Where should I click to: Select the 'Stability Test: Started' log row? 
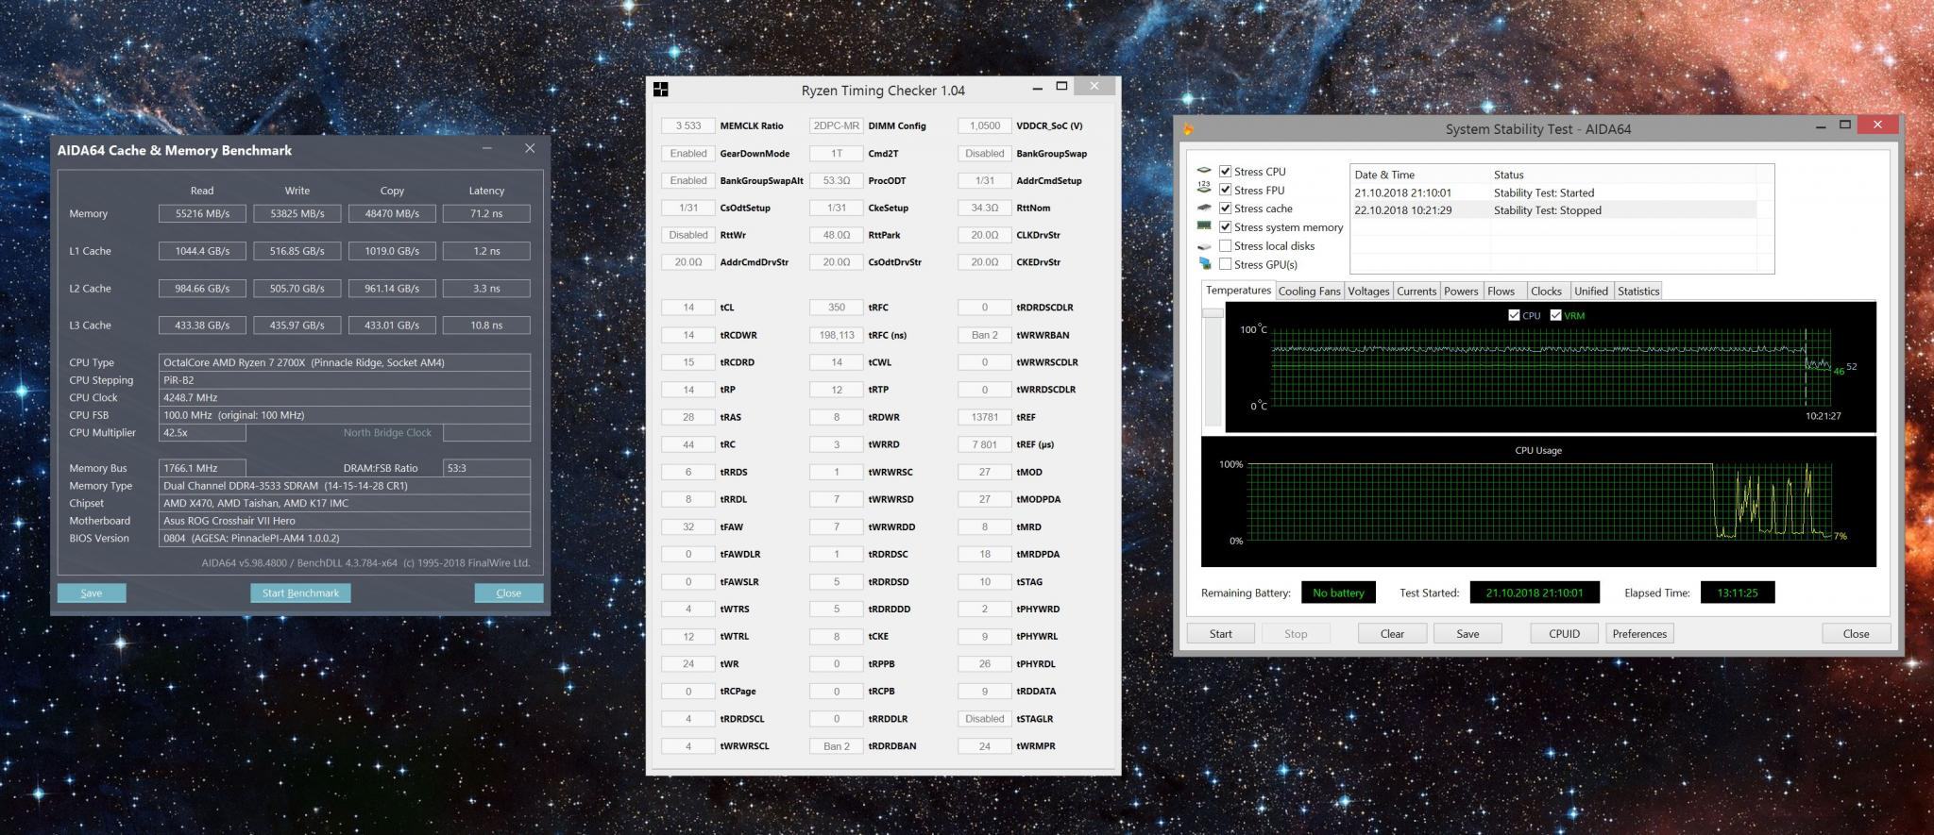click(1553, 192)
